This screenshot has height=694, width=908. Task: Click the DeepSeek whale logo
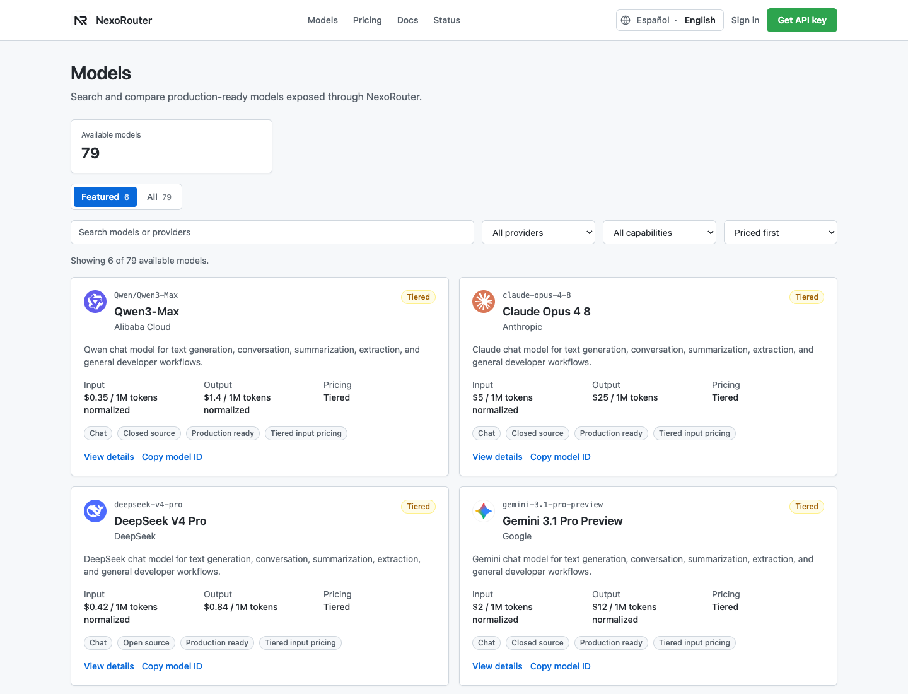(95, 511)
